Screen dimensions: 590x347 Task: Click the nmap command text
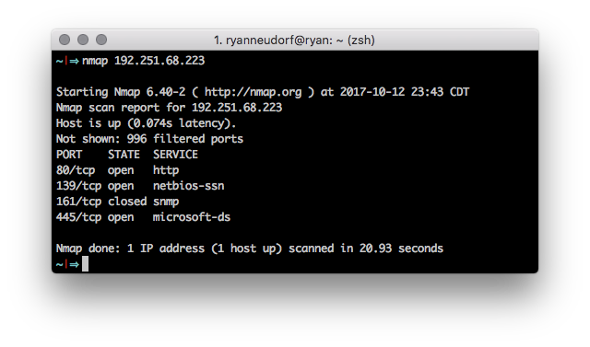coord(143,61)
